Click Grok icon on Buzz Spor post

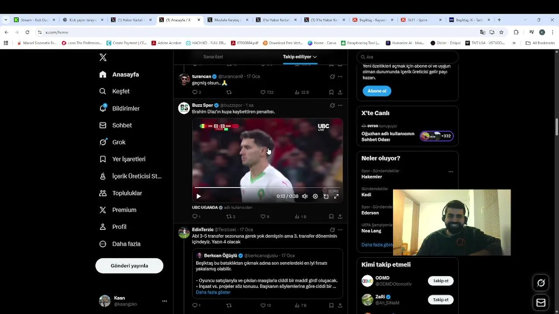[x=332, y=105]
